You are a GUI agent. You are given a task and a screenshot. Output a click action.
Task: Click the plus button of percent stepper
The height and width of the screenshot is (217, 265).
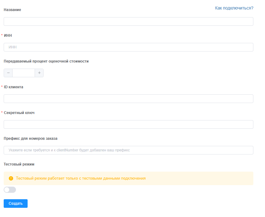[x=39, y=73]
